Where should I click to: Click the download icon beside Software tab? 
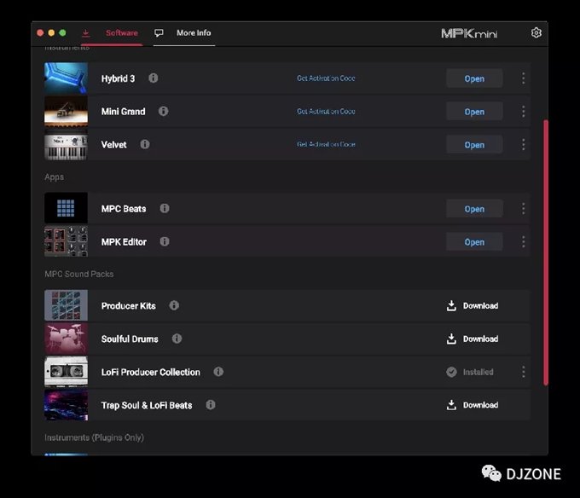coord(85,33)
